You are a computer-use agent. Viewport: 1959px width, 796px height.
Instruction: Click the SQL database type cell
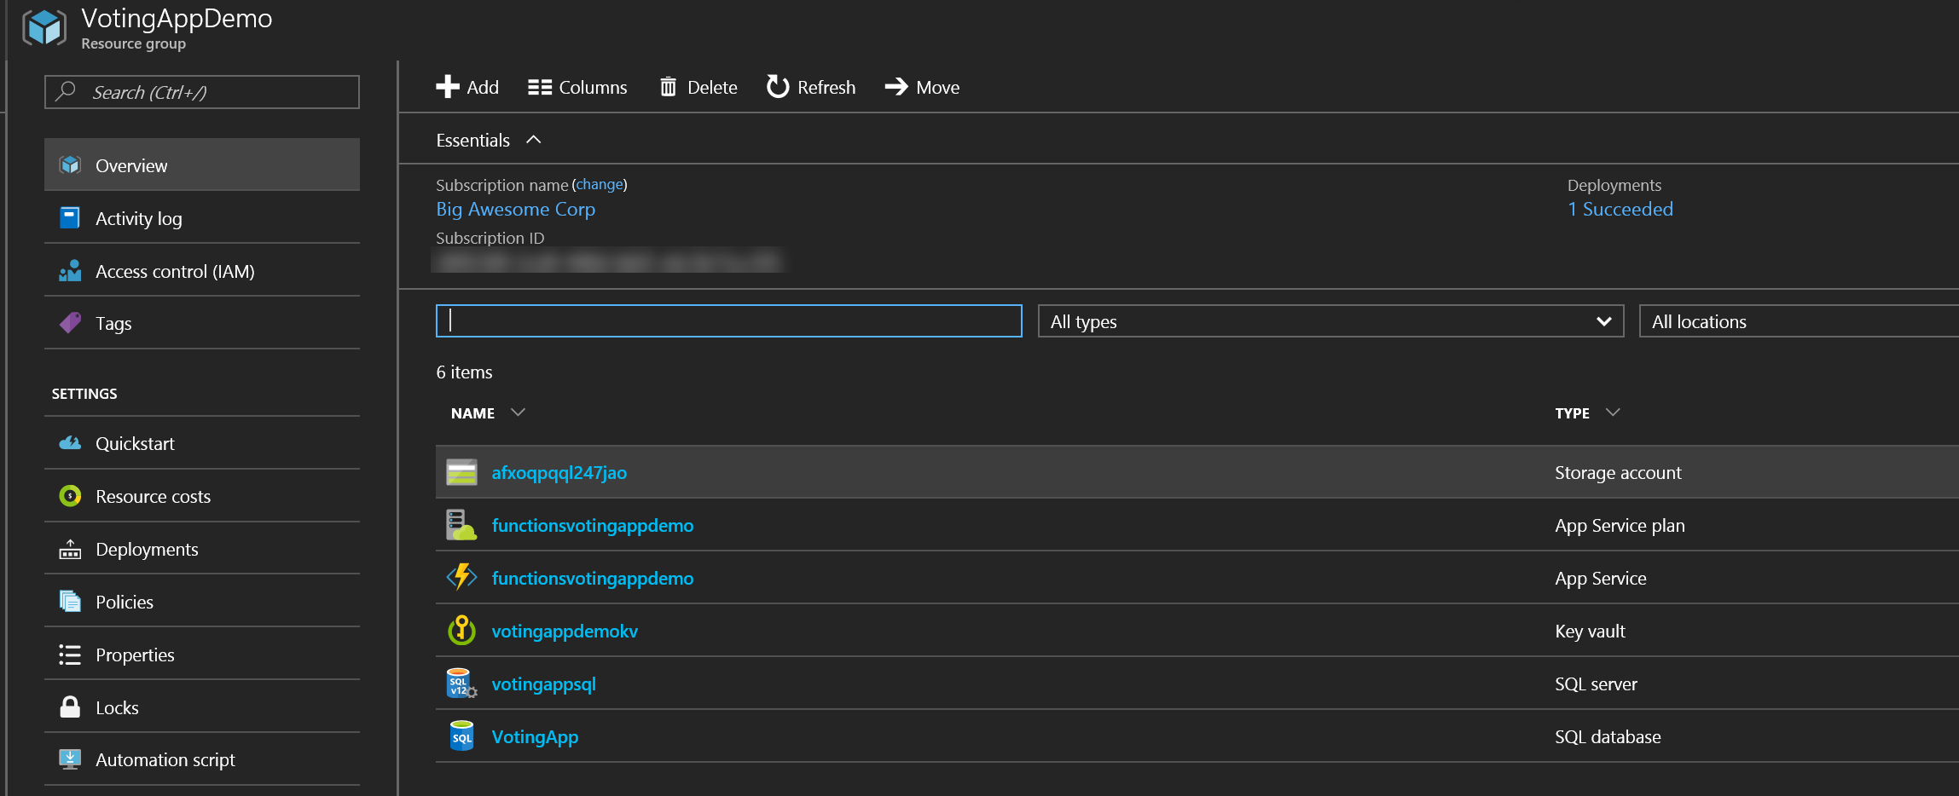click(1608, 736)
